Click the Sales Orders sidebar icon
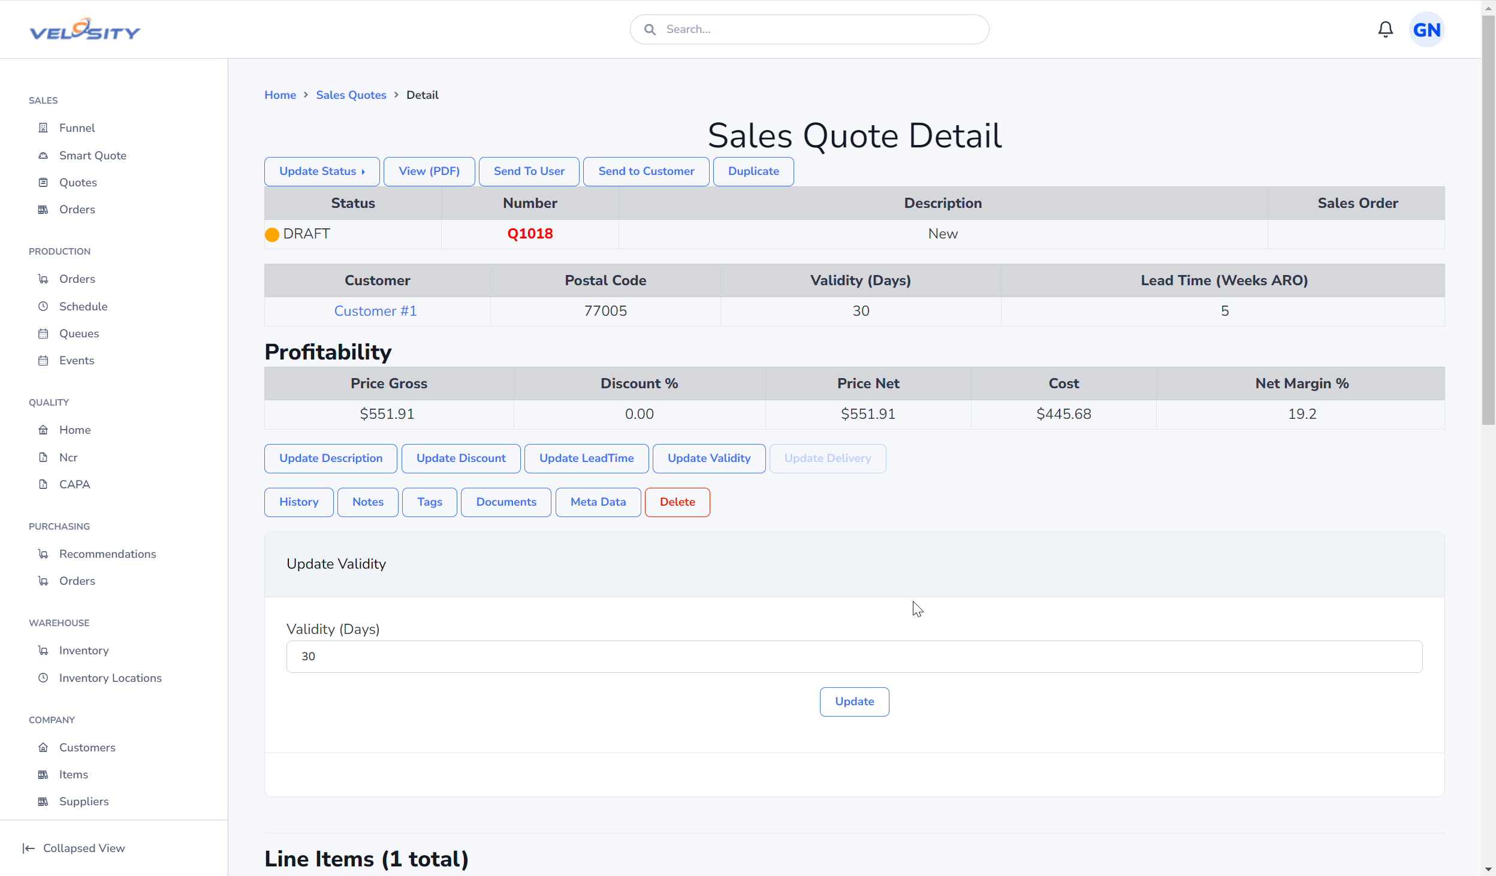The image size is (1496, 876). coord(43,209)
